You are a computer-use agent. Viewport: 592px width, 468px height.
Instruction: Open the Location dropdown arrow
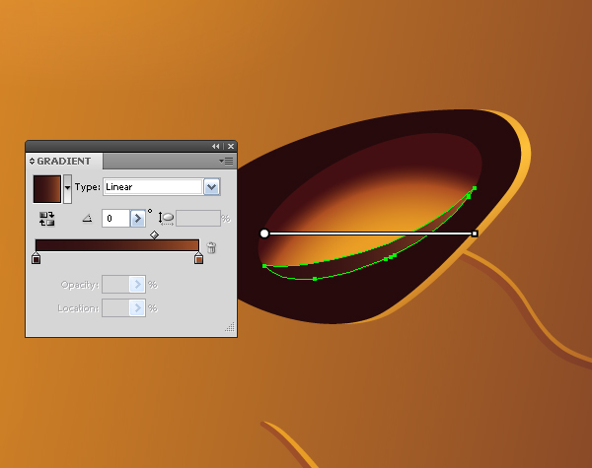pos(137,308)
